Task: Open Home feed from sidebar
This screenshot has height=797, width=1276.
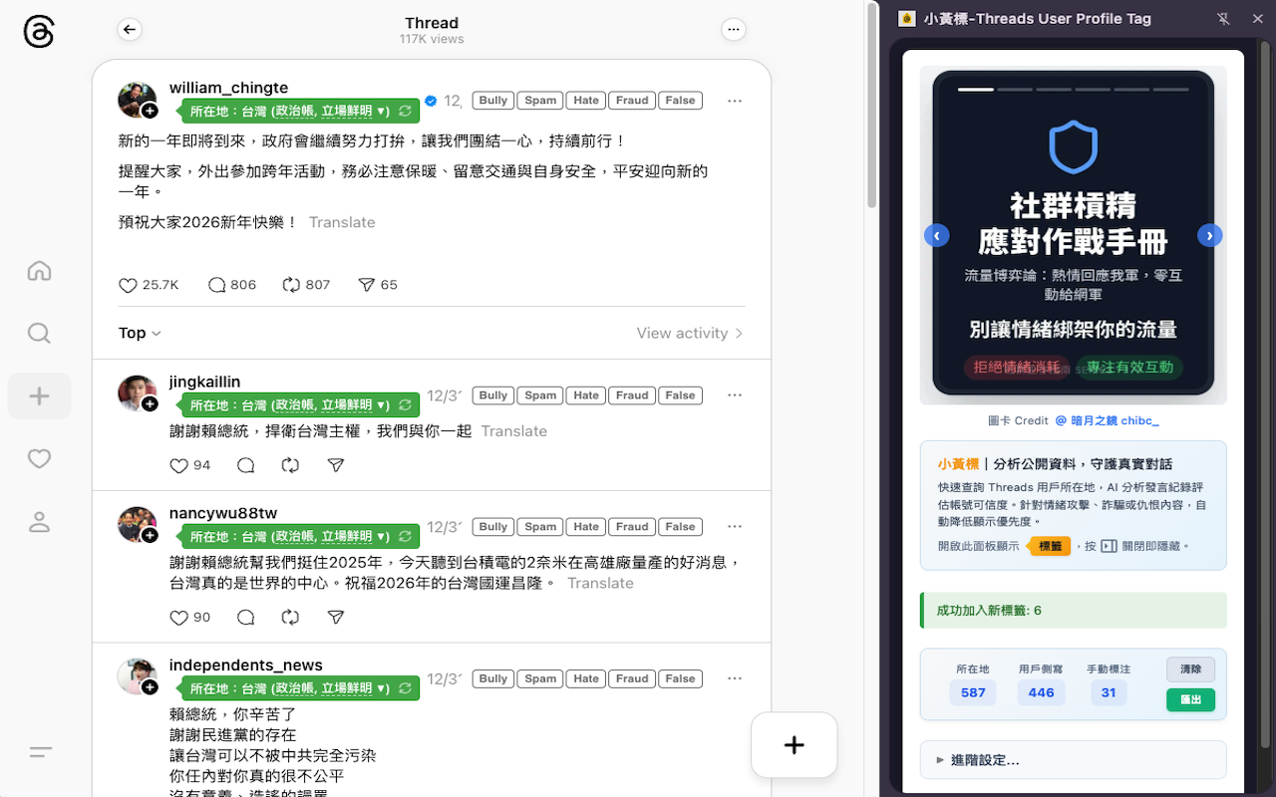Action: click(39, 271)
